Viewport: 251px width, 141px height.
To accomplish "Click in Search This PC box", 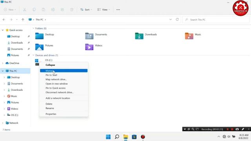I will click(216, 20).
